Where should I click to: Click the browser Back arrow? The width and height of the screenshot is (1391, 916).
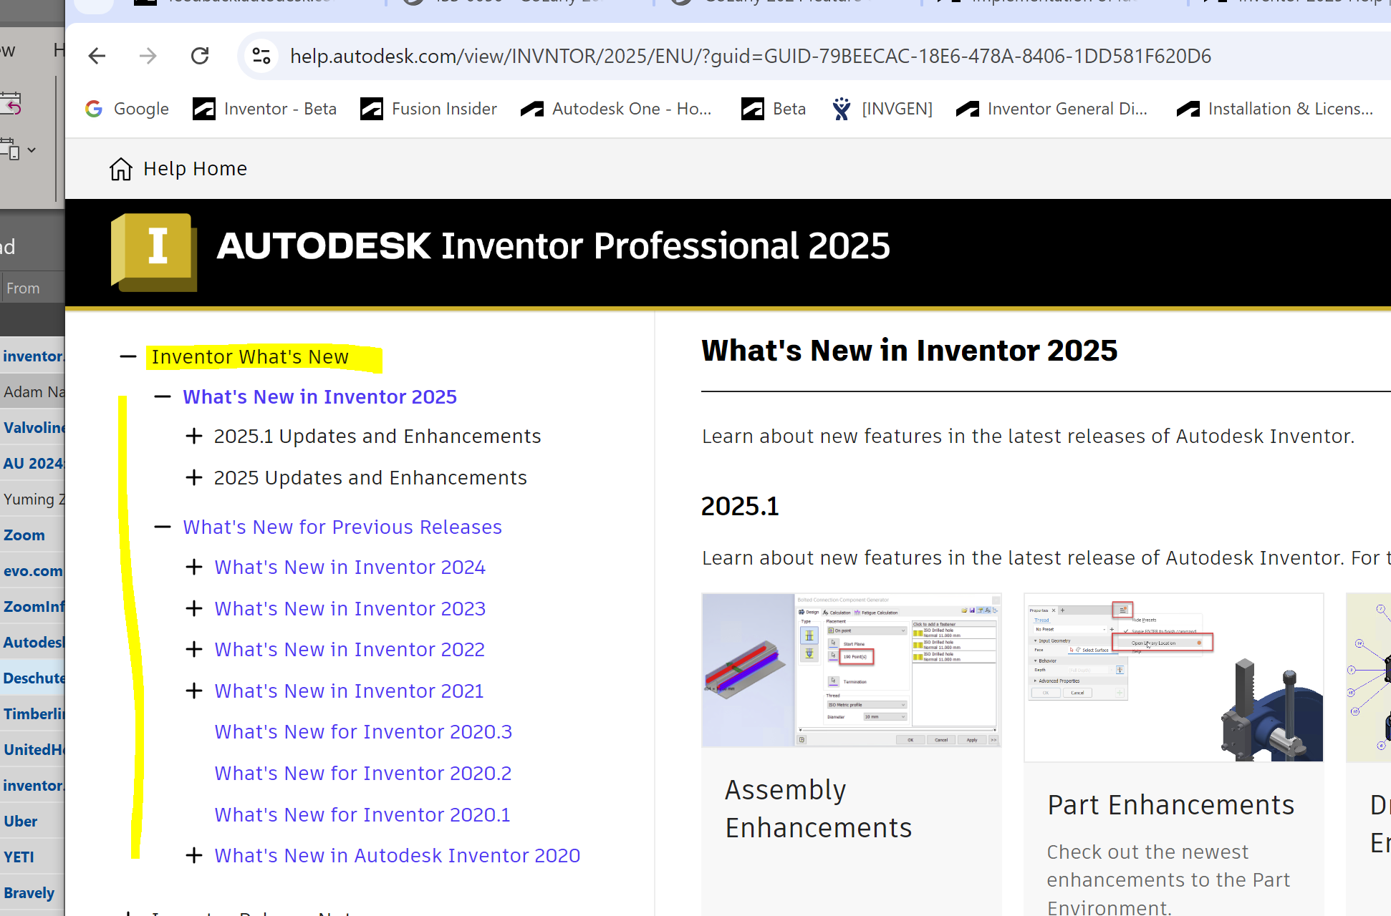pyautogui.click(x=97, y=56)
